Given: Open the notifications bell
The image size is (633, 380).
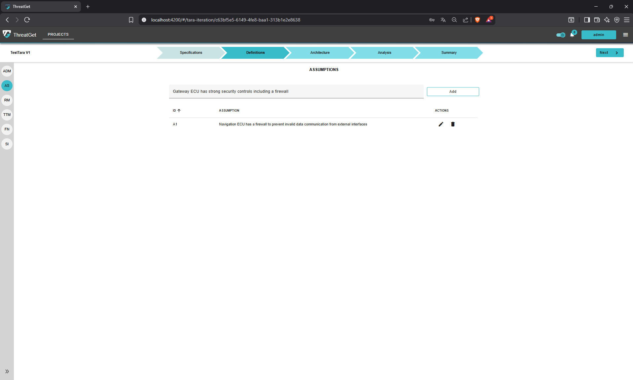Looking at the screenshot, I should point(572,35).
